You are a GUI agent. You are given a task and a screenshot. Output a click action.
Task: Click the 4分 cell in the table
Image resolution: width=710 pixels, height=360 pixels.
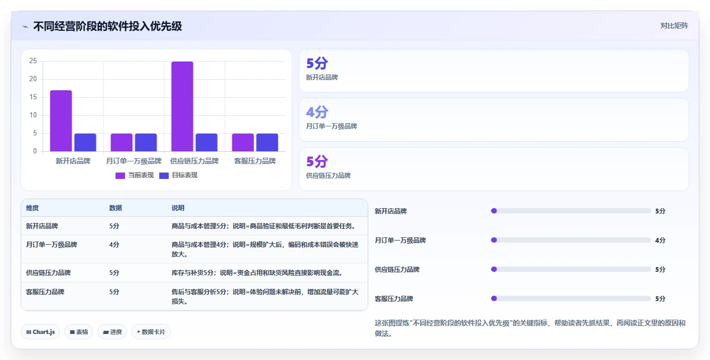click(114, 245)
